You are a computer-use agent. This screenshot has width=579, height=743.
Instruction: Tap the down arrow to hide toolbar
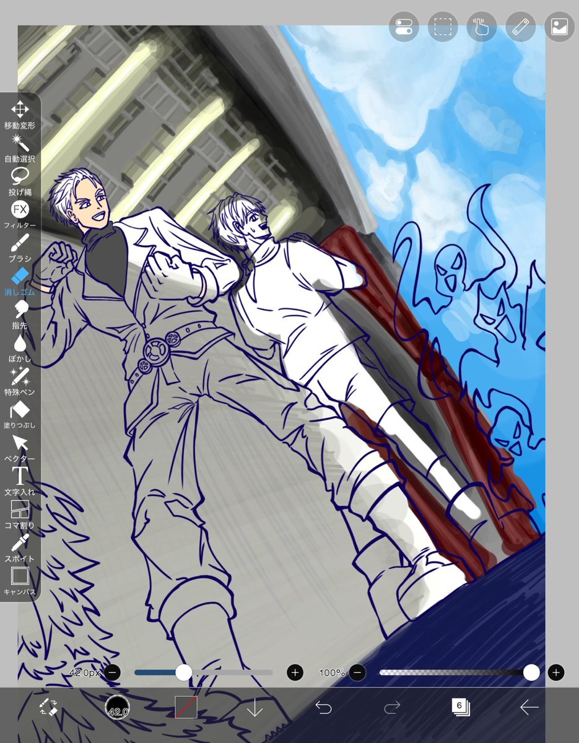(x=255, y=708)
